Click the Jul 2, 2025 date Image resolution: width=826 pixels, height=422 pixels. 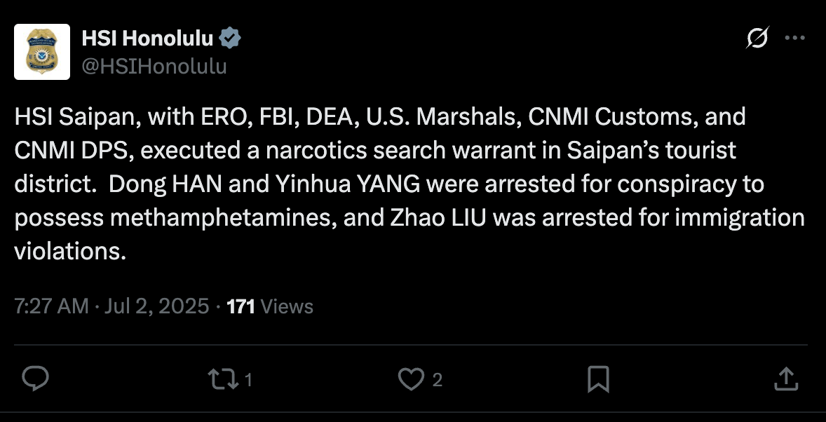pyautogui.click(x=157, y=306)
